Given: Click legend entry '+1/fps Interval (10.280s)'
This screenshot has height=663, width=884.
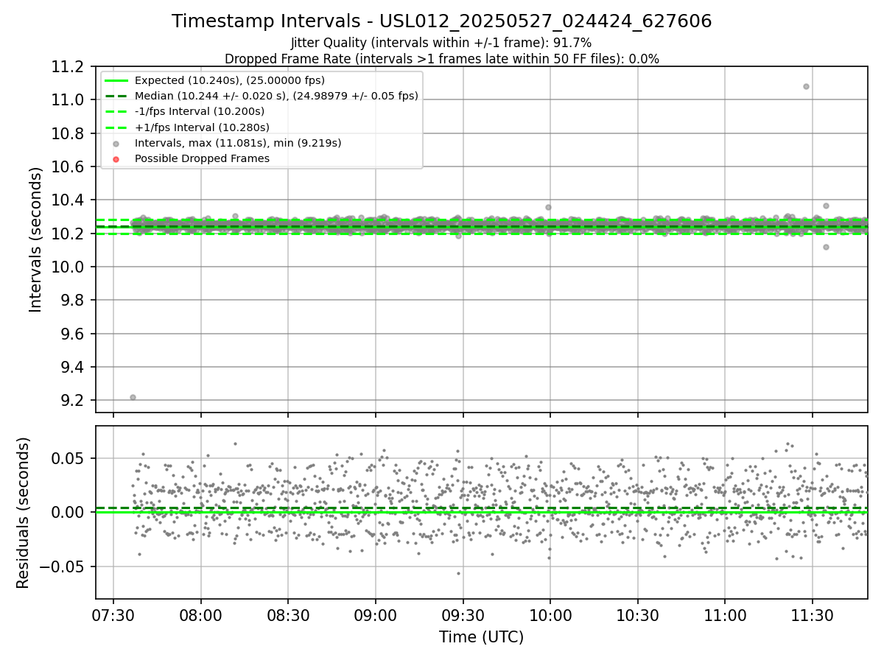Looking at the screenshot, I should pos(202,127).
